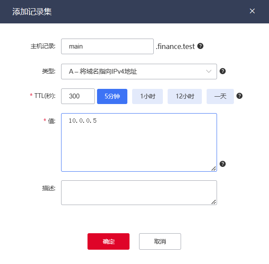Click help icon beside record type dropdown

pos(223,72)
